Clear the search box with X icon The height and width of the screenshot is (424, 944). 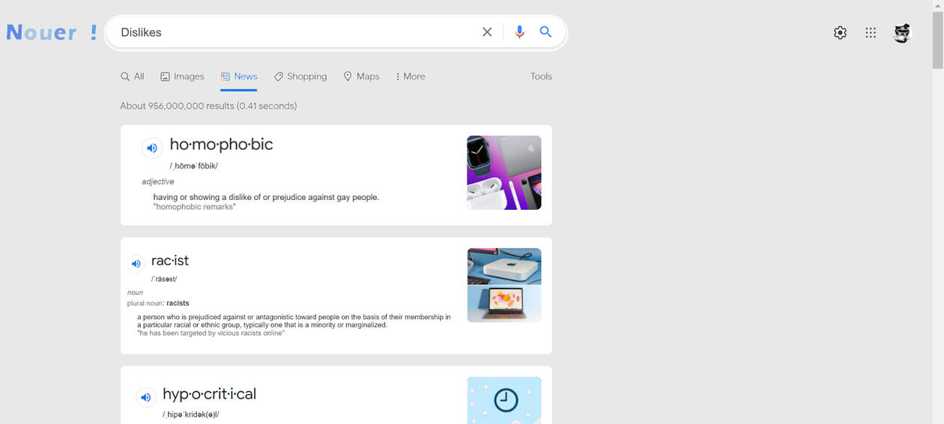point(487,32)
